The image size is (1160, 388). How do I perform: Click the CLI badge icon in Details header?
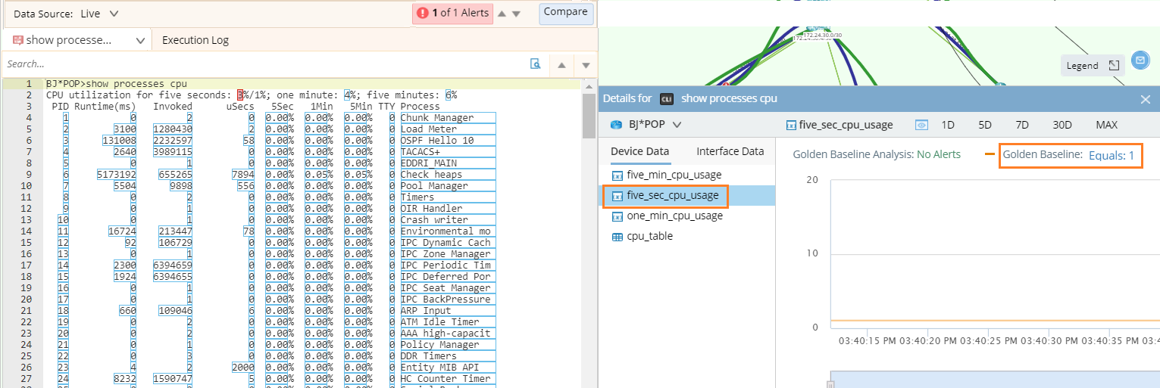(667, 99)
